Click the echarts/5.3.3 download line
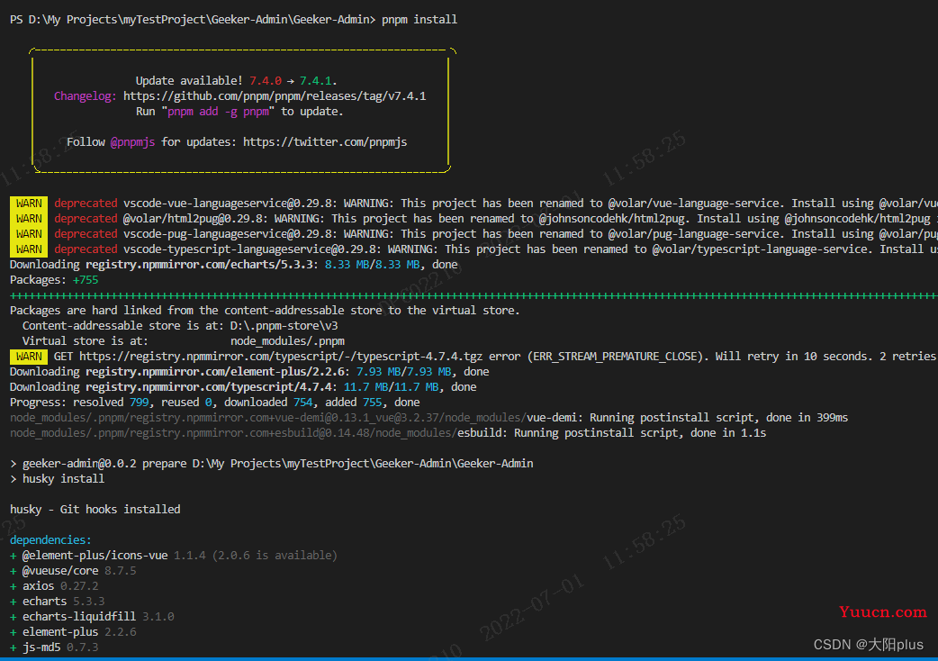This screenshot has height=661, width=938. coord(234,265)
